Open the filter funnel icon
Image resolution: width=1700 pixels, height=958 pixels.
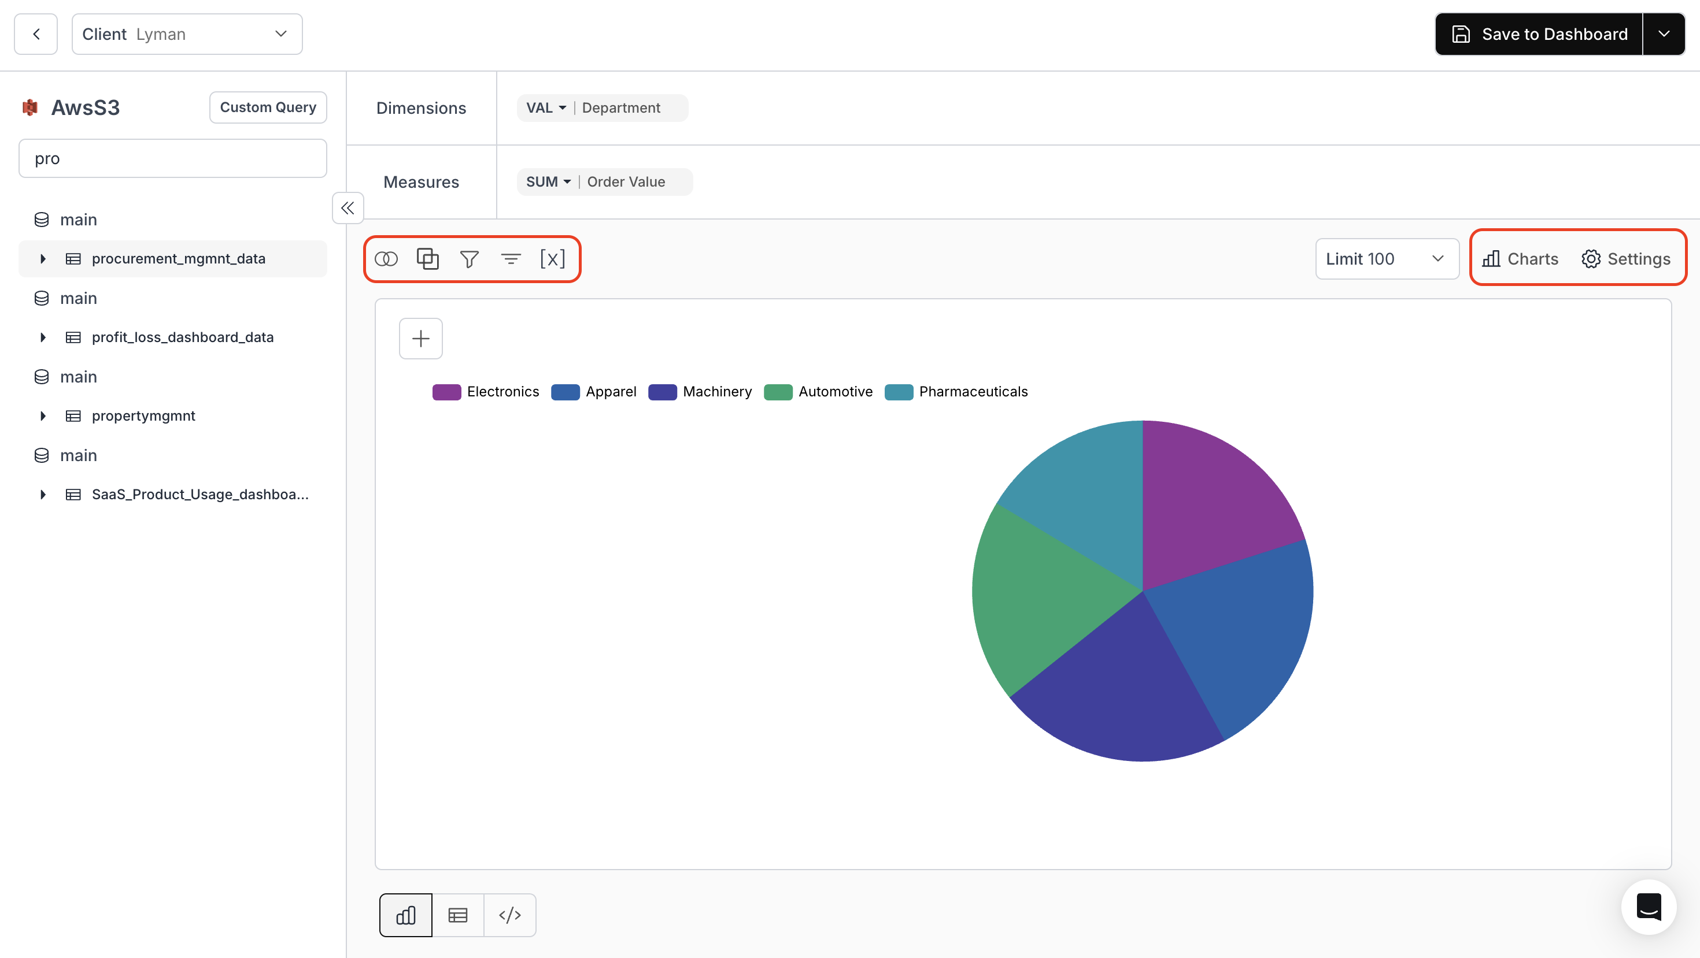click(469, 258)
